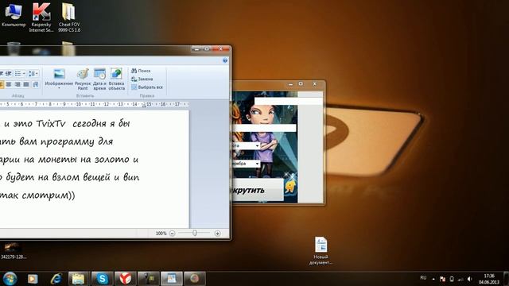Center-align text in WordPad

(9, 84)
